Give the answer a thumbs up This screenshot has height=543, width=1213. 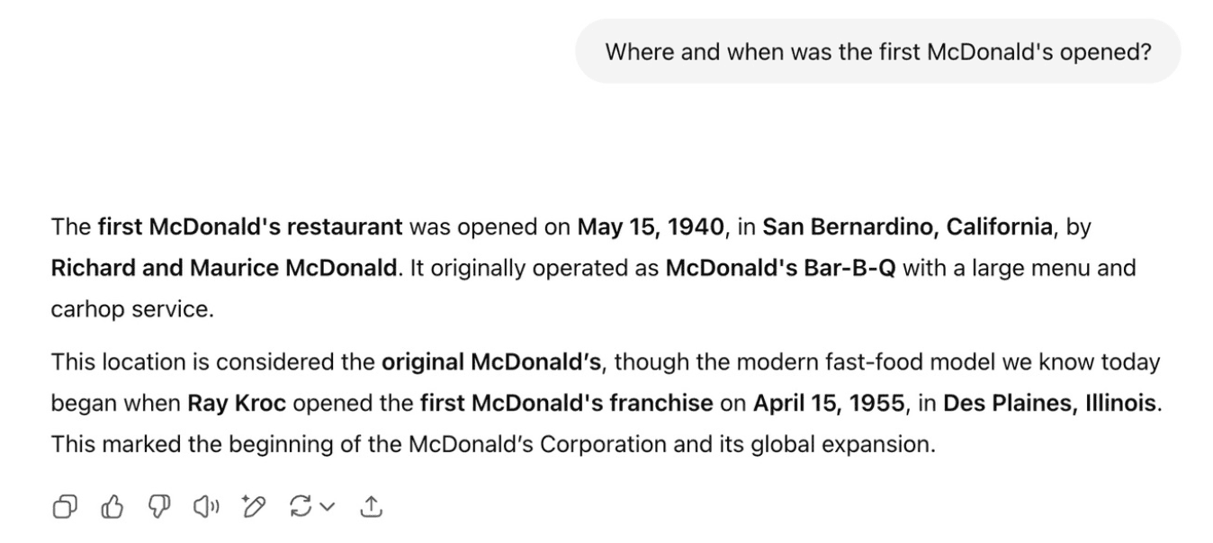tap(112, 508)
